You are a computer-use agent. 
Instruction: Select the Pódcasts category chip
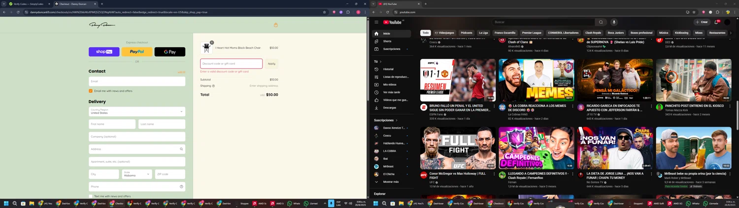pos(467,33)
